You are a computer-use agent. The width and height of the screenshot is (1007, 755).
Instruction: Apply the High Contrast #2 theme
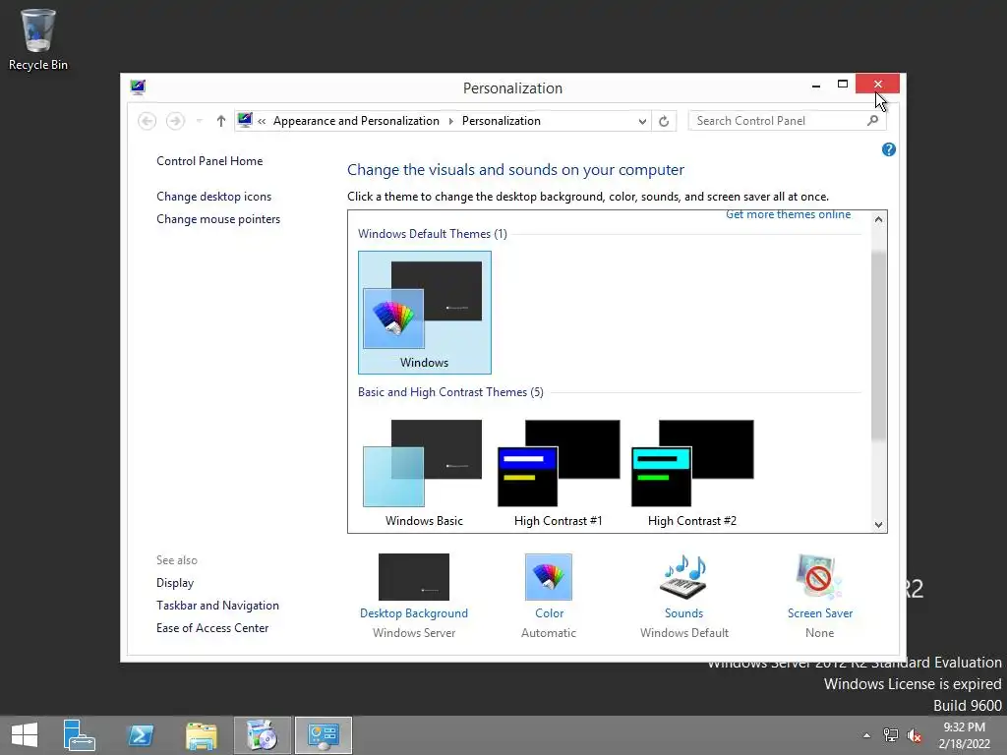pyautogui.click(x=692, y=473)
